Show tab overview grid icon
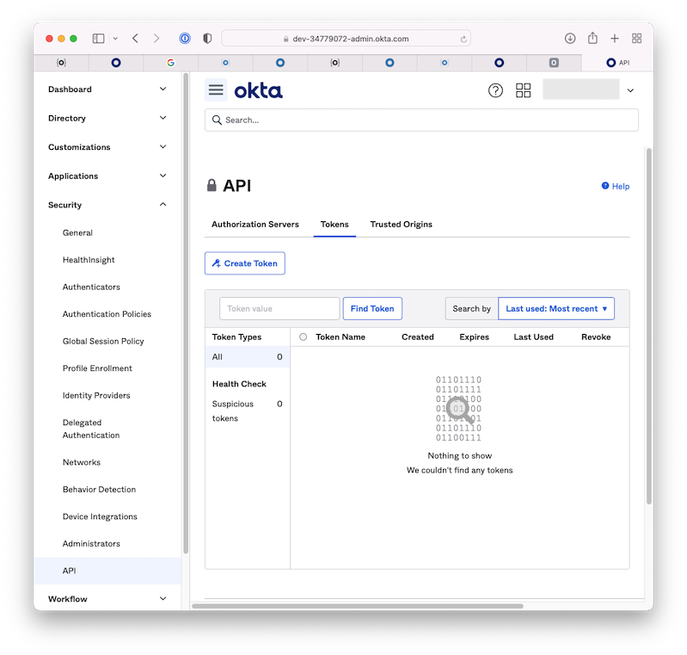Image resolution: width=687 pixels, height=655 pixels. (x=636, y=39)
